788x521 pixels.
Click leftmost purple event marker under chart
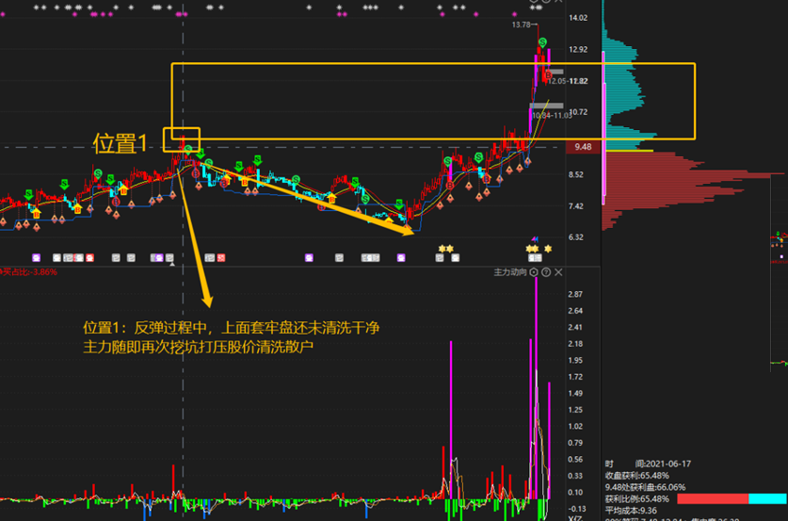[x=36, y=257]
